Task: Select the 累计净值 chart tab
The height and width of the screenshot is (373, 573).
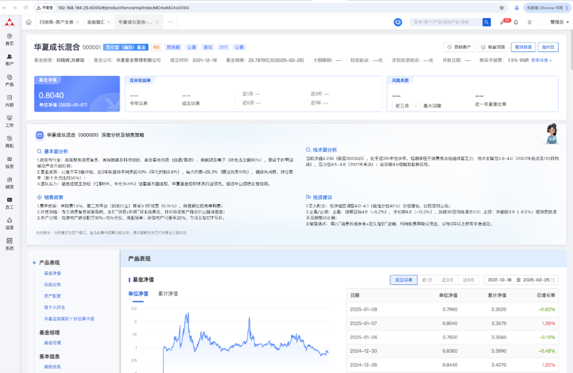Action: tap(168, 294)
